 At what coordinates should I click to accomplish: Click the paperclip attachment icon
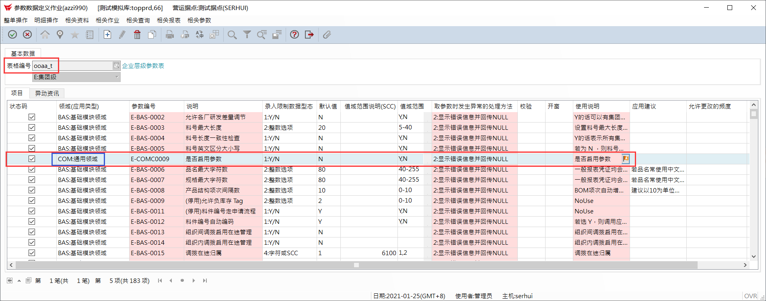(x=327, y=35)
